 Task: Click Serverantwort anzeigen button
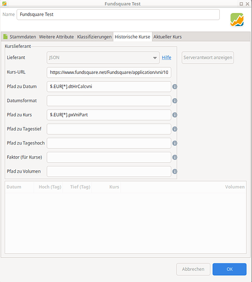click(x=207, y=58)
